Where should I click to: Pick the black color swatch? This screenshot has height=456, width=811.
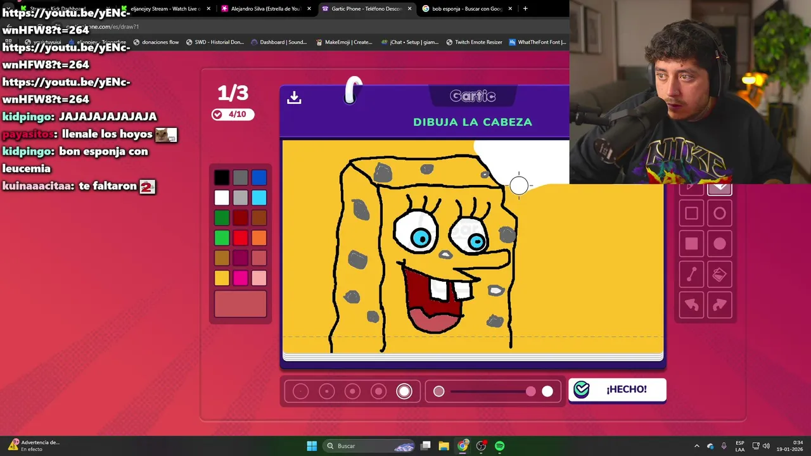(222, 178)
